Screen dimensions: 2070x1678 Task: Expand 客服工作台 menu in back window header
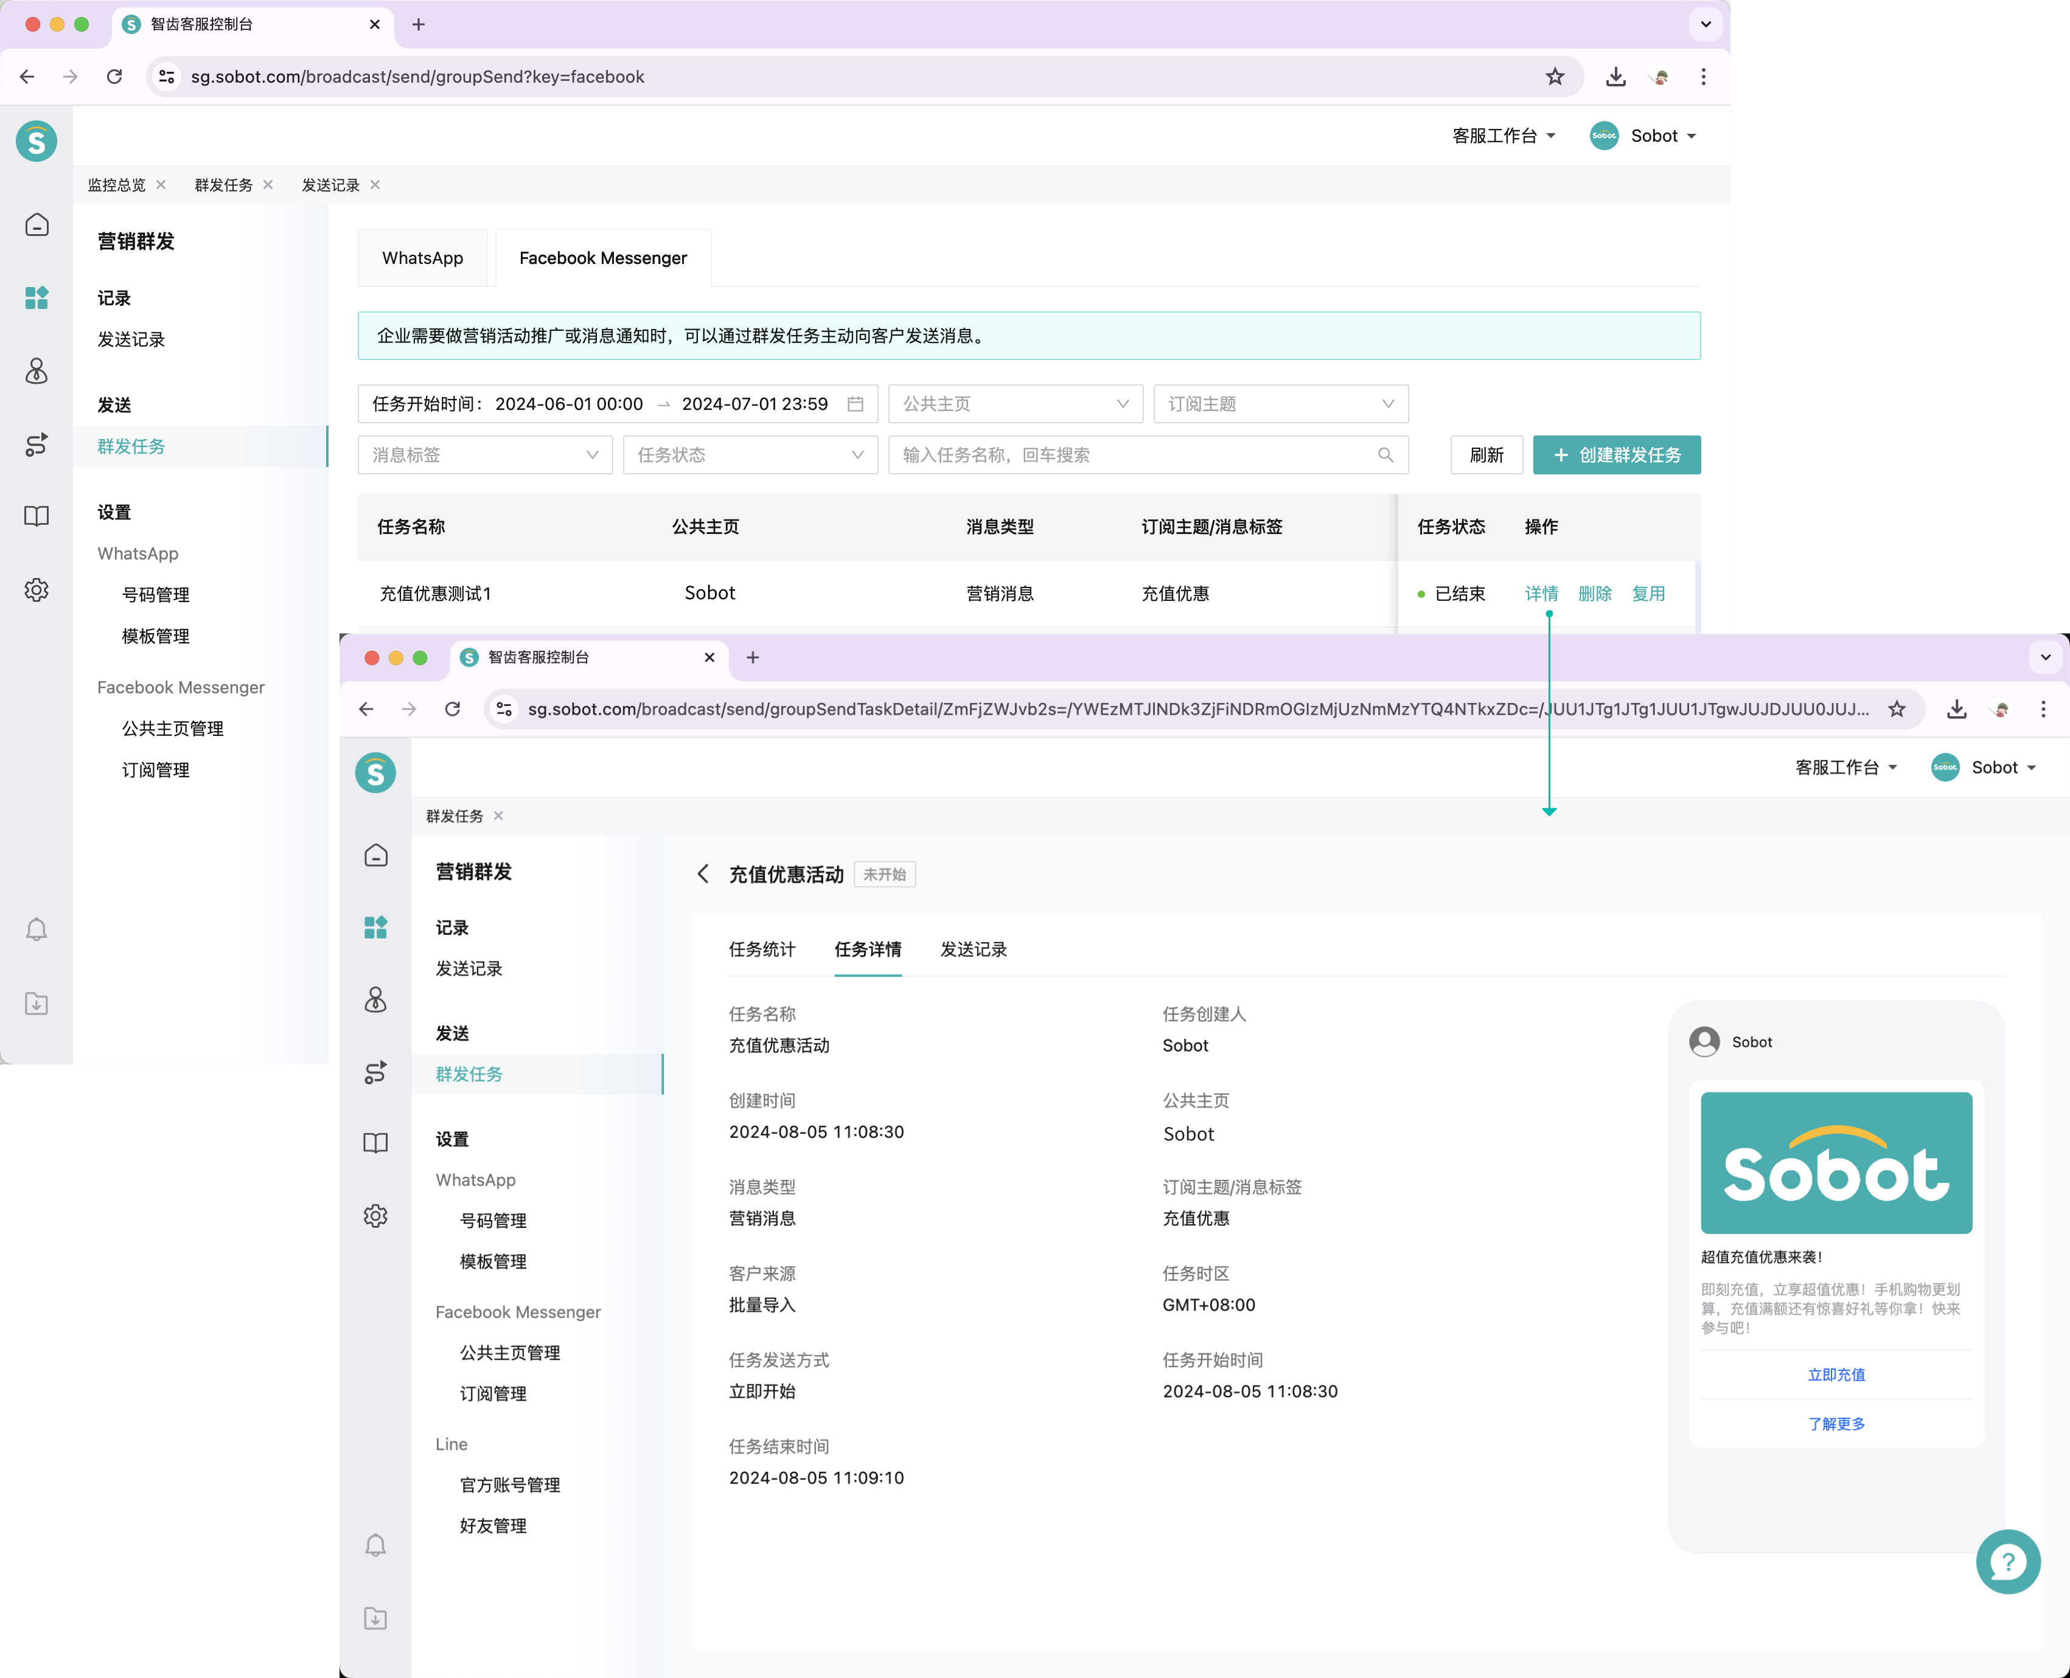click(x=1504, y=135)
